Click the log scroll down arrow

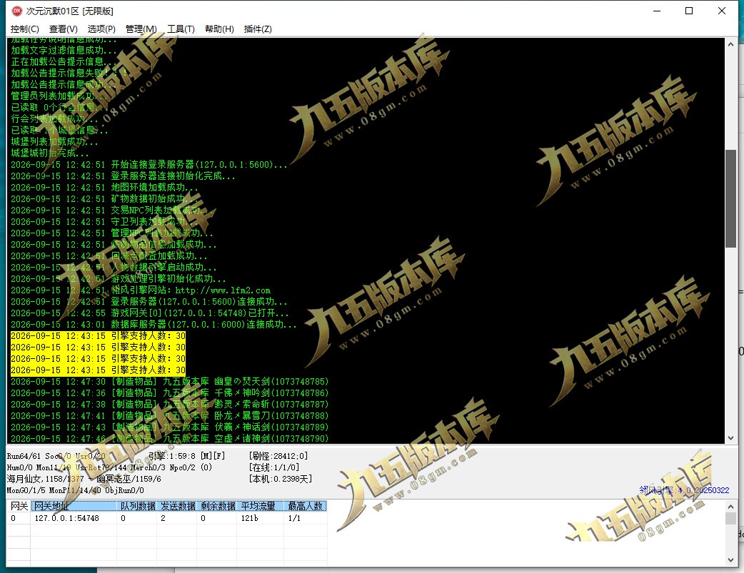coord(730,438)
